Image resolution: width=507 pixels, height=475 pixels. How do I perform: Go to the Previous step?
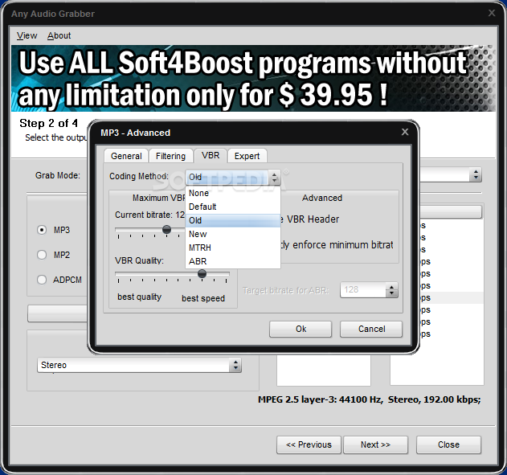[x=309, y=445]
